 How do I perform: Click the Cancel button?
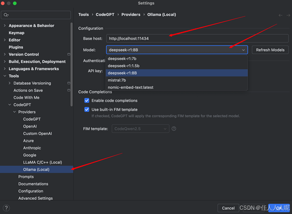228,208
